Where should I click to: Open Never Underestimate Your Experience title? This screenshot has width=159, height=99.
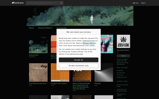coord(81,86)
